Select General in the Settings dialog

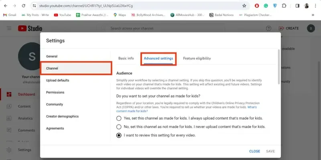(75, 56)
